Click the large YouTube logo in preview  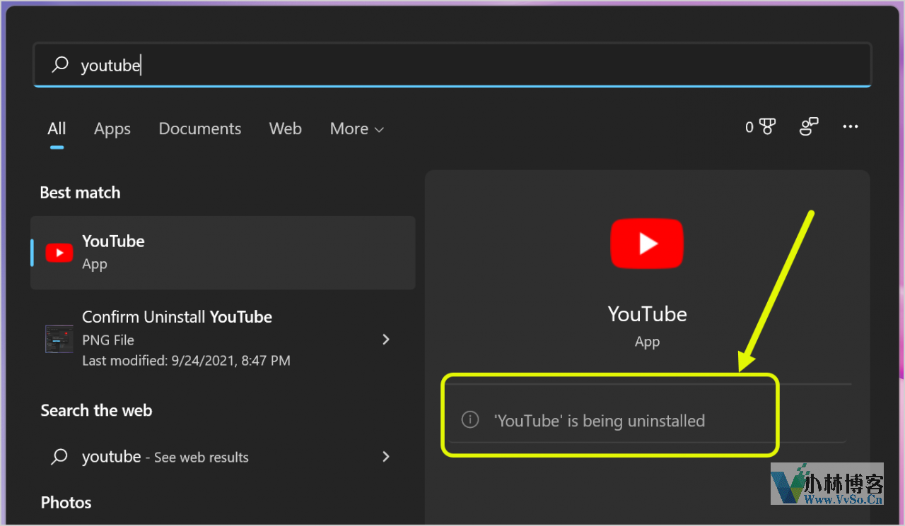pos(647,244)
